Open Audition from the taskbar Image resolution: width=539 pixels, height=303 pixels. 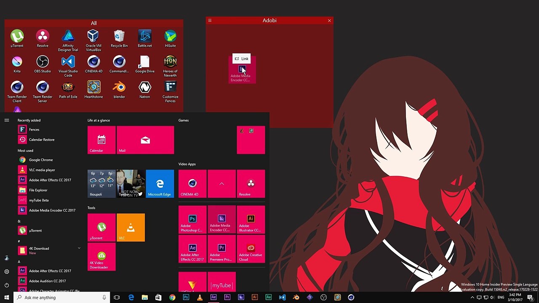268,298
